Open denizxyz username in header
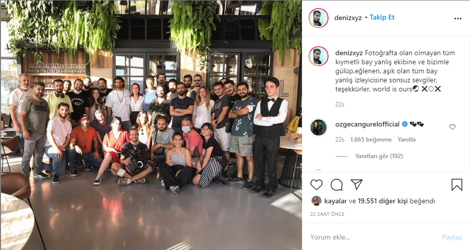The image size is (470, 250). click(348, 18)
